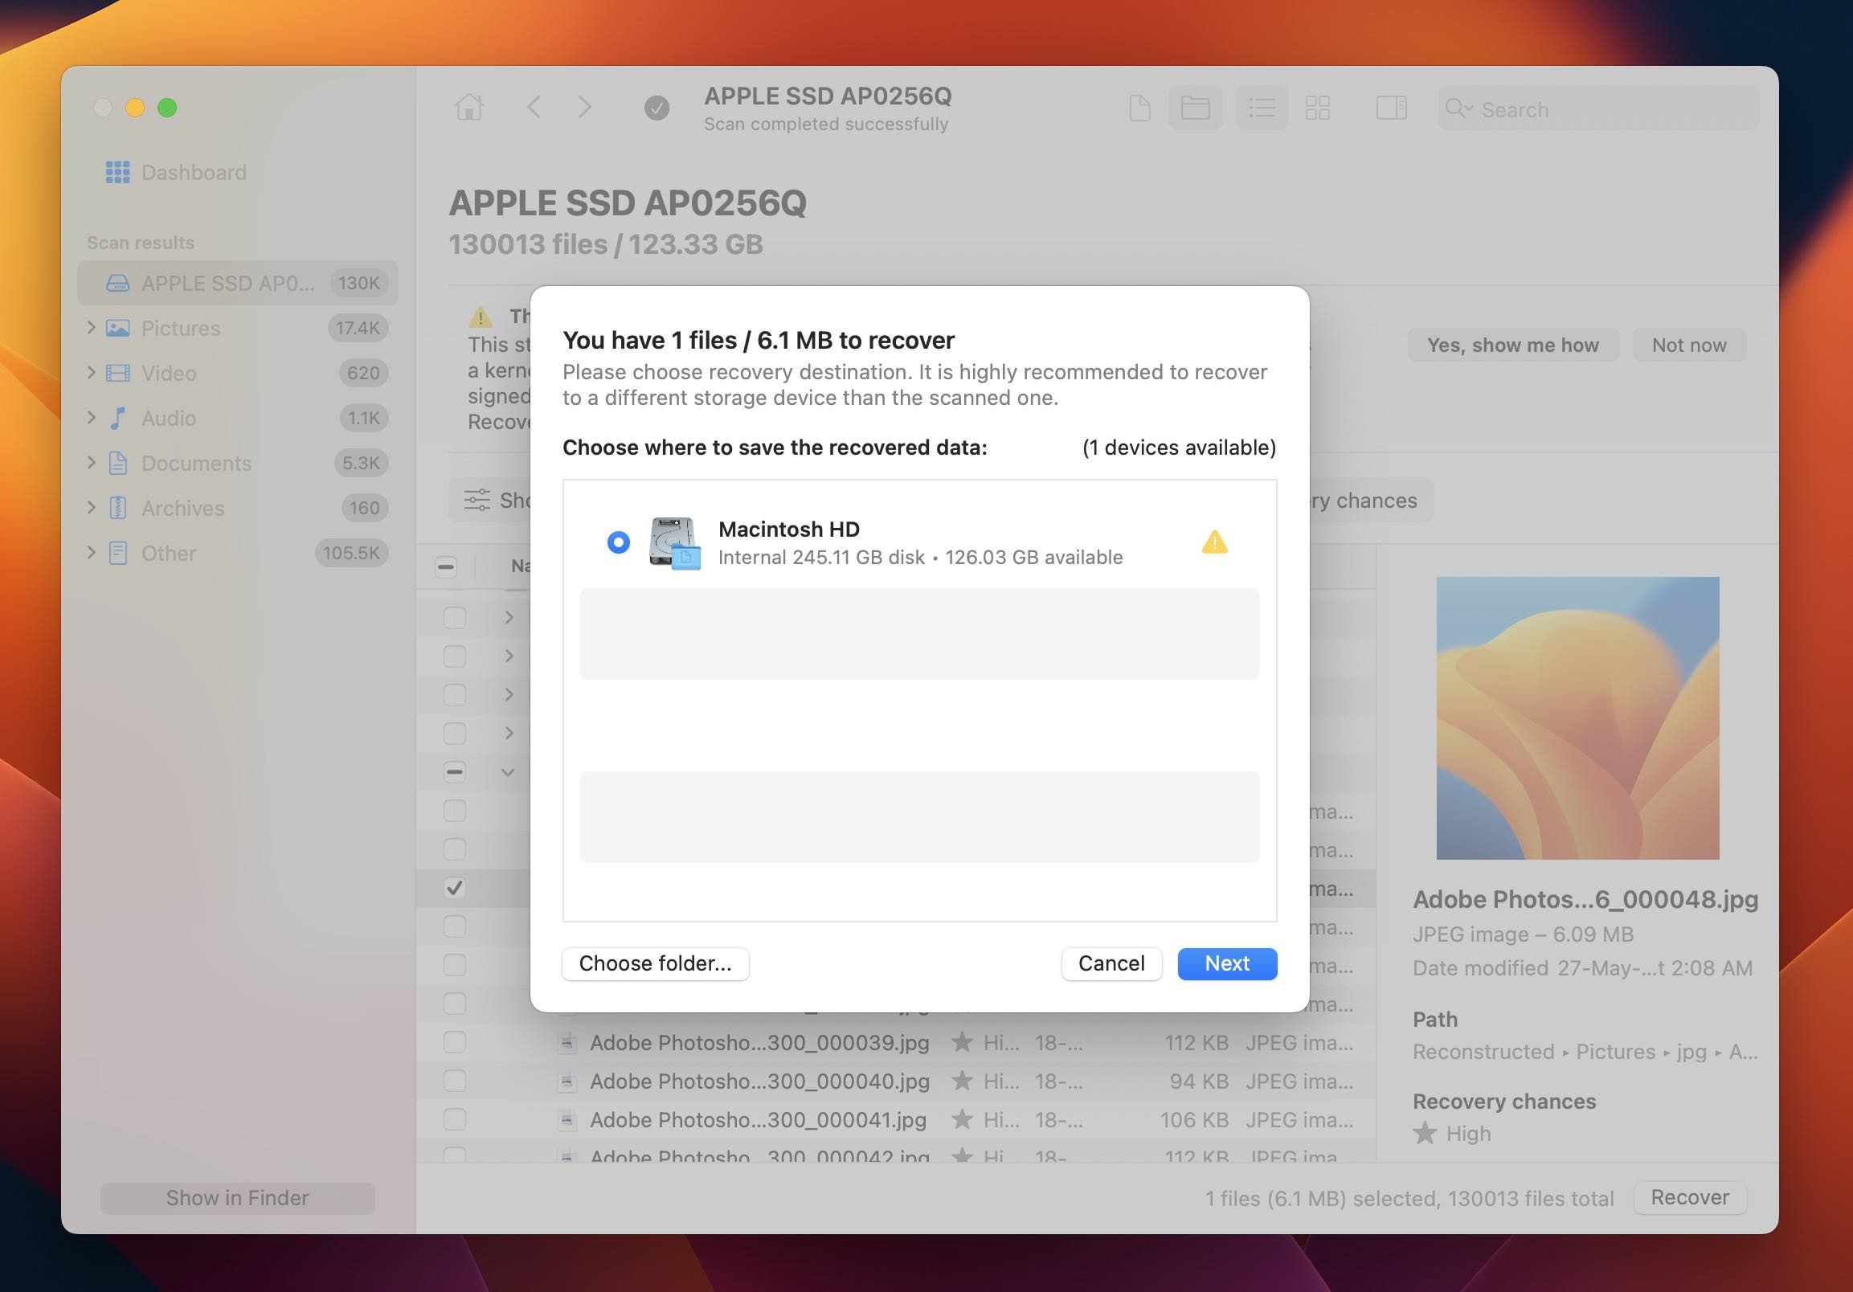Collapse the expanded folder with down chevron
Viewport: 1853px width, 1292px height.
click(508, 772)
